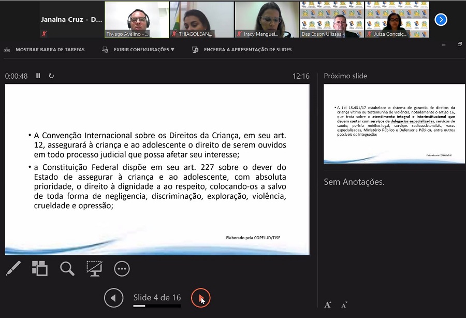Black out the slideshow screen
Viewport: 466px width, 318px height.
(94, 268)
